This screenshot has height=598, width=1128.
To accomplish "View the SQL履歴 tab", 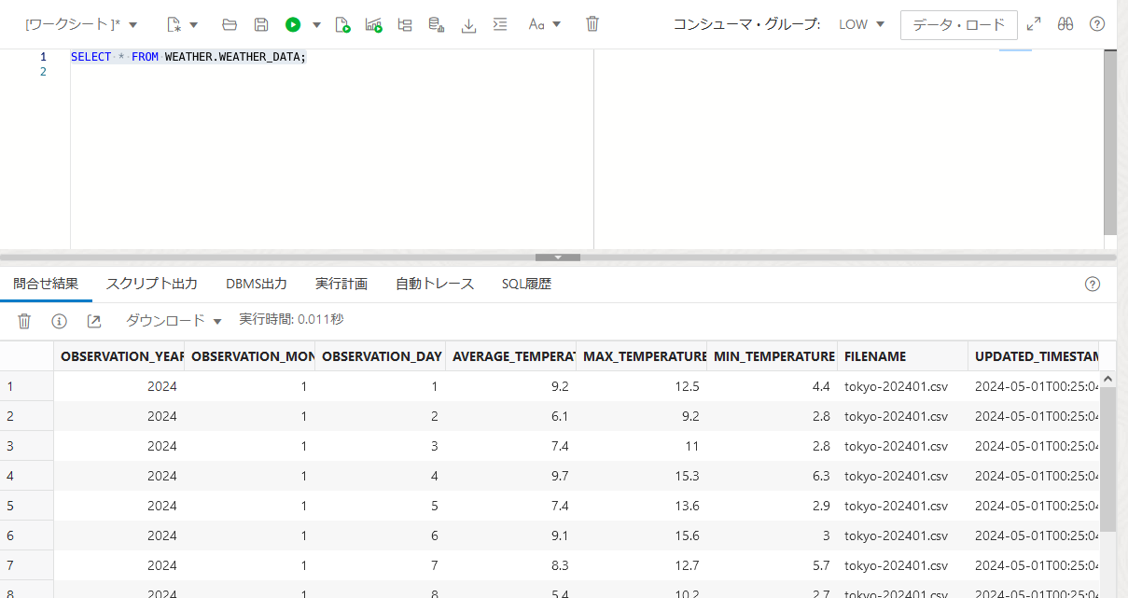I will pyautogui.click(x=526, y=284).
